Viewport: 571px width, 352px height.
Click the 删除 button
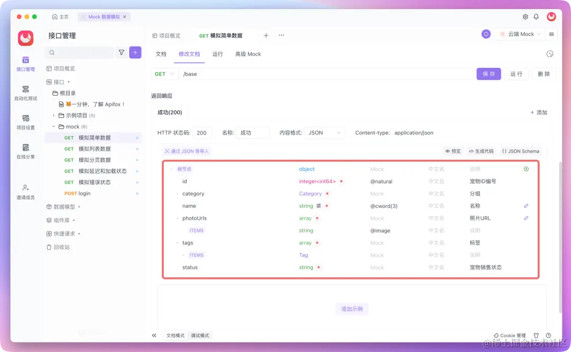coord(544,74)
